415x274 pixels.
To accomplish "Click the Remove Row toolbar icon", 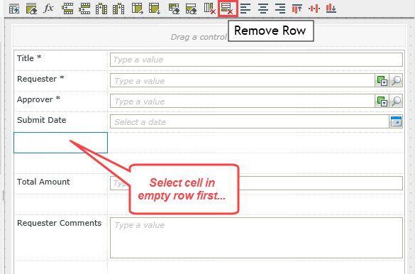I will tap(227, 9).
